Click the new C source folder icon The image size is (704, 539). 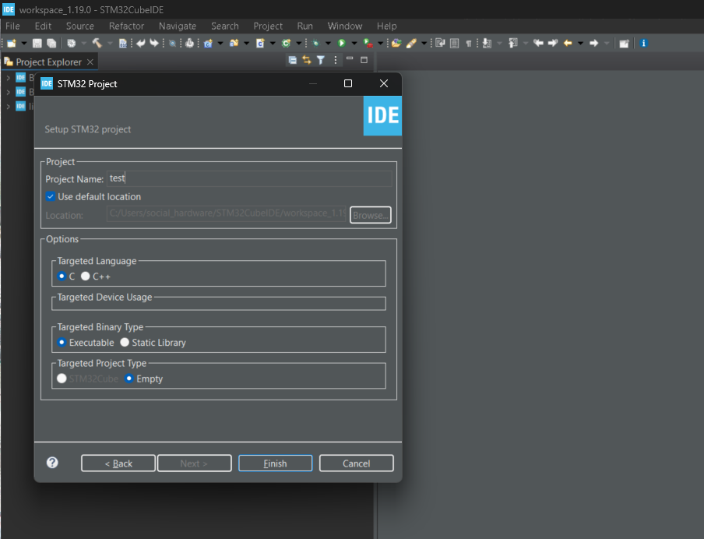click(x=234, y=43)
